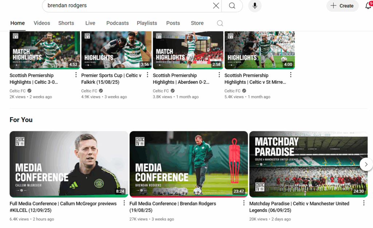373x228 pixels.
Task: Open the notifications bell
Action: (368, 5)
